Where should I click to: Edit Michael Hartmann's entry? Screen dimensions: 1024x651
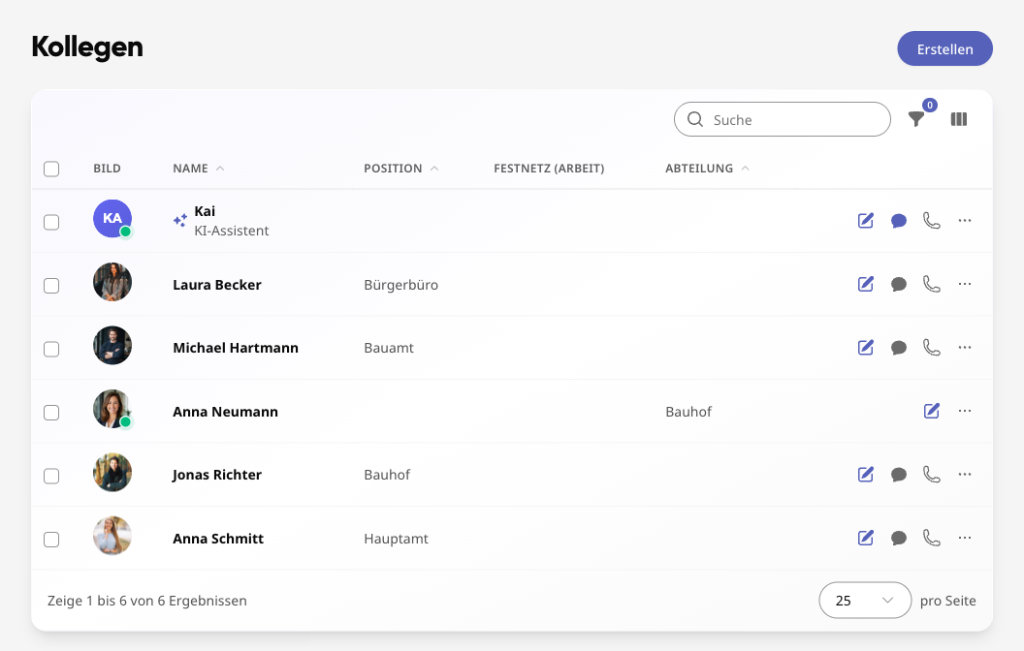[865, 347]
